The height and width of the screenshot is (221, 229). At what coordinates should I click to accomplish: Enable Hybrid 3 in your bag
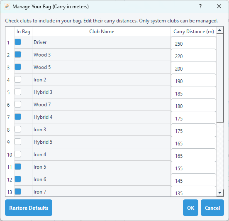click(x=18, y=92)
